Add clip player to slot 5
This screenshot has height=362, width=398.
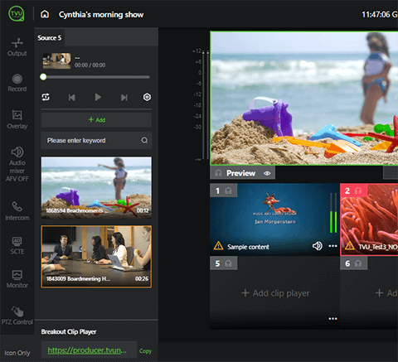[275, 293]
